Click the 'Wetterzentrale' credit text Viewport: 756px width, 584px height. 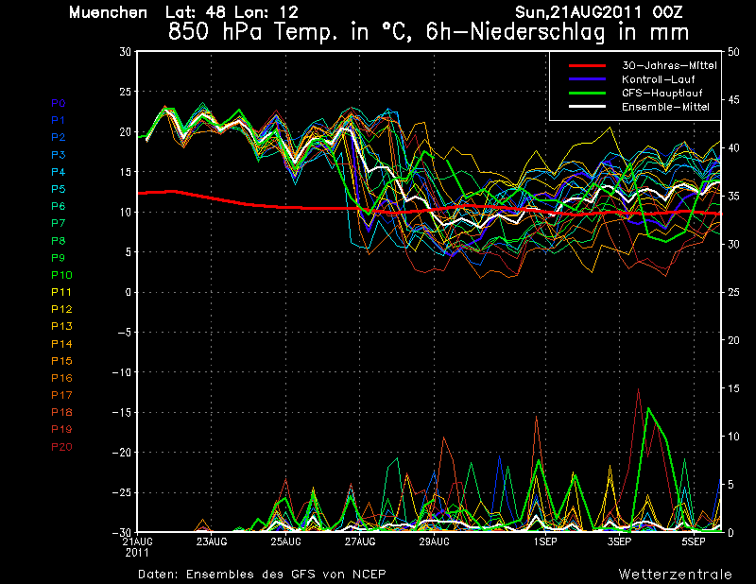point(676,575)
